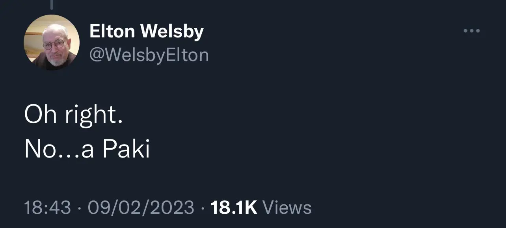
Task: Open the three-dot more options menu
Action: (x=471, y=31)
